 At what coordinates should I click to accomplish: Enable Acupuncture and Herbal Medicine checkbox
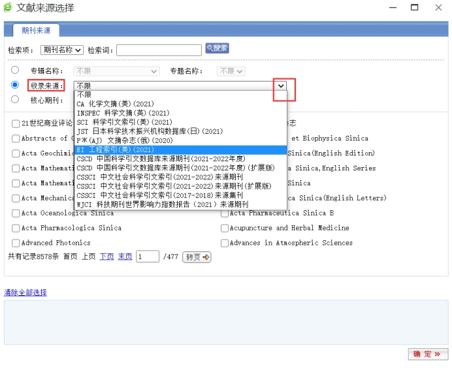click(x=225, y=228)
